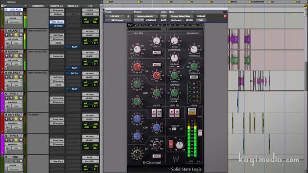Open the LEADS output dropdown on LDB AUX
Screen dimensions: 308x173
click(x=90, y=10)
